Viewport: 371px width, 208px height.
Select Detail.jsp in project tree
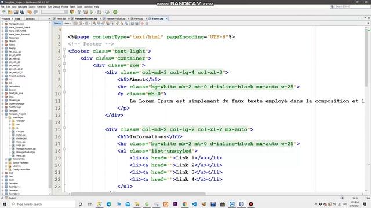[21, 135]
